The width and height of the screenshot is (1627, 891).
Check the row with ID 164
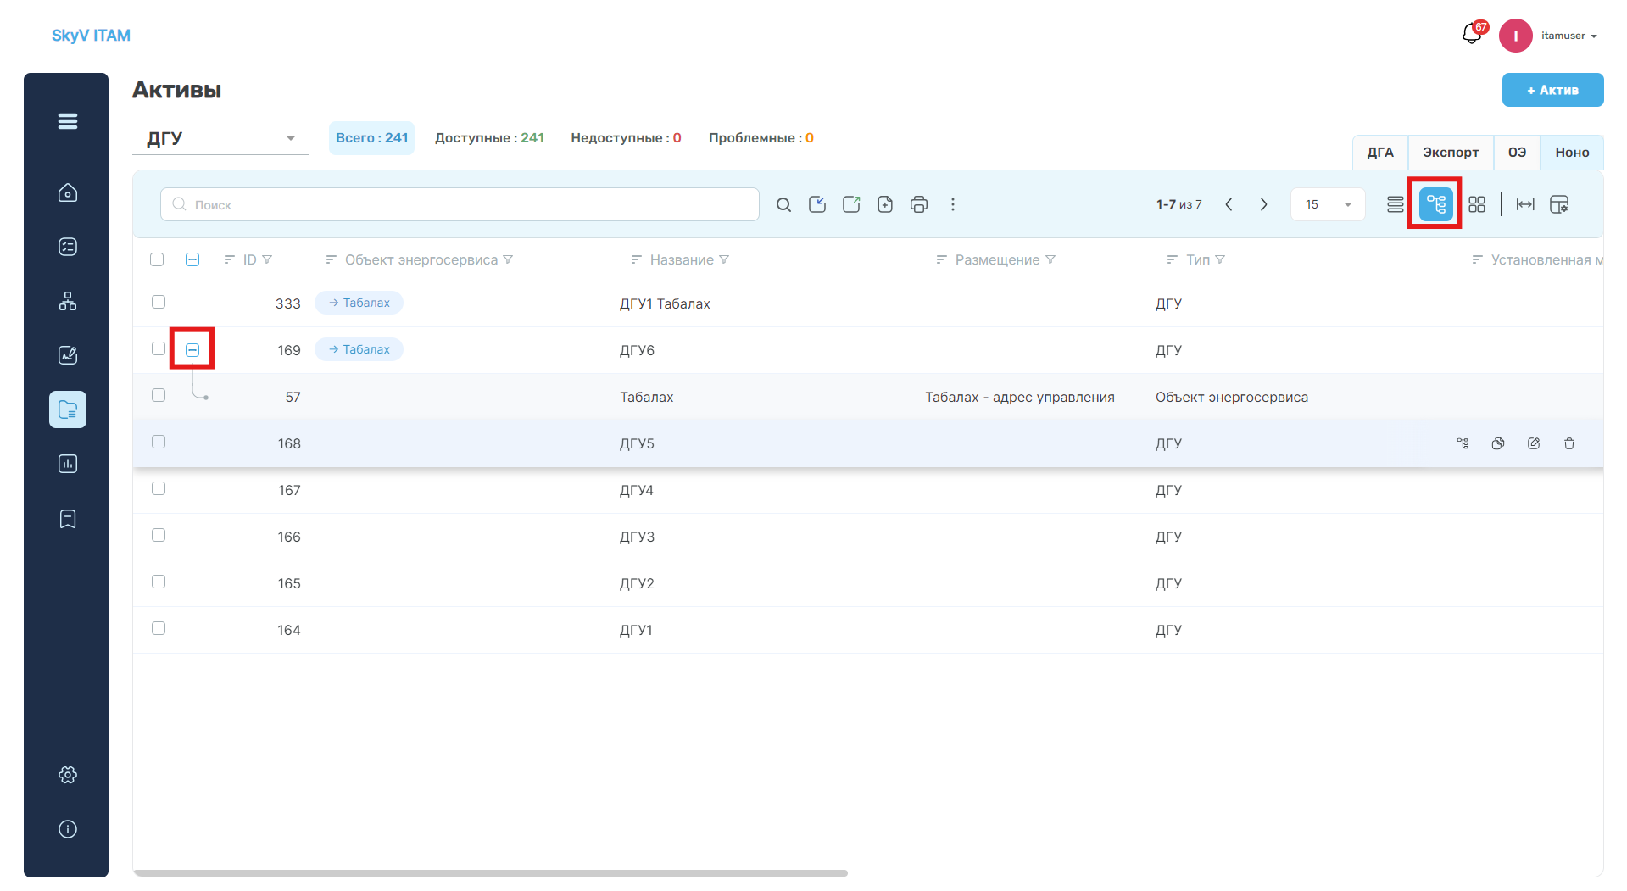tap(159, 628)
